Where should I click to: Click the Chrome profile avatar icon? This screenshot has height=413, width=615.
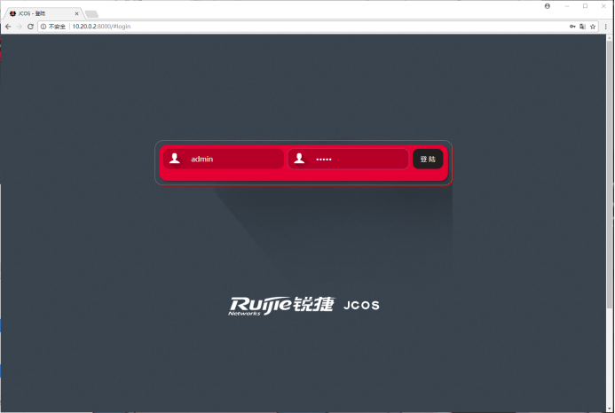click(x=548, y=6)
